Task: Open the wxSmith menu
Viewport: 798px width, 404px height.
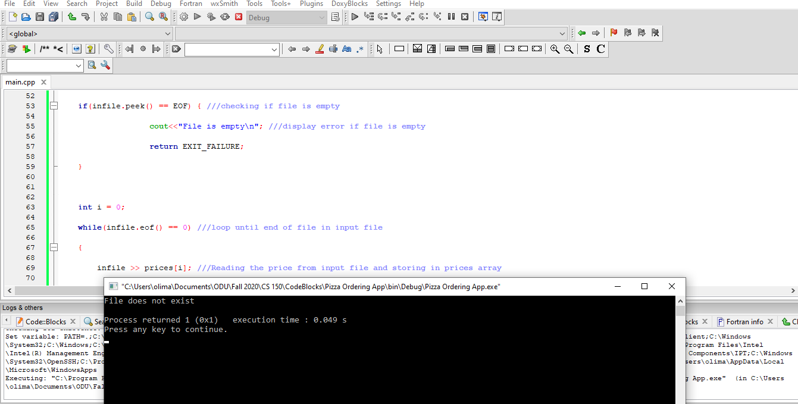Action: (224, 4)
